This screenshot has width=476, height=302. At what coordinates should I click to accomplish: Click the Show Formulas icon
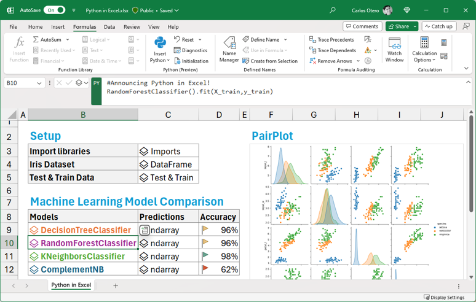click(368, 39)
